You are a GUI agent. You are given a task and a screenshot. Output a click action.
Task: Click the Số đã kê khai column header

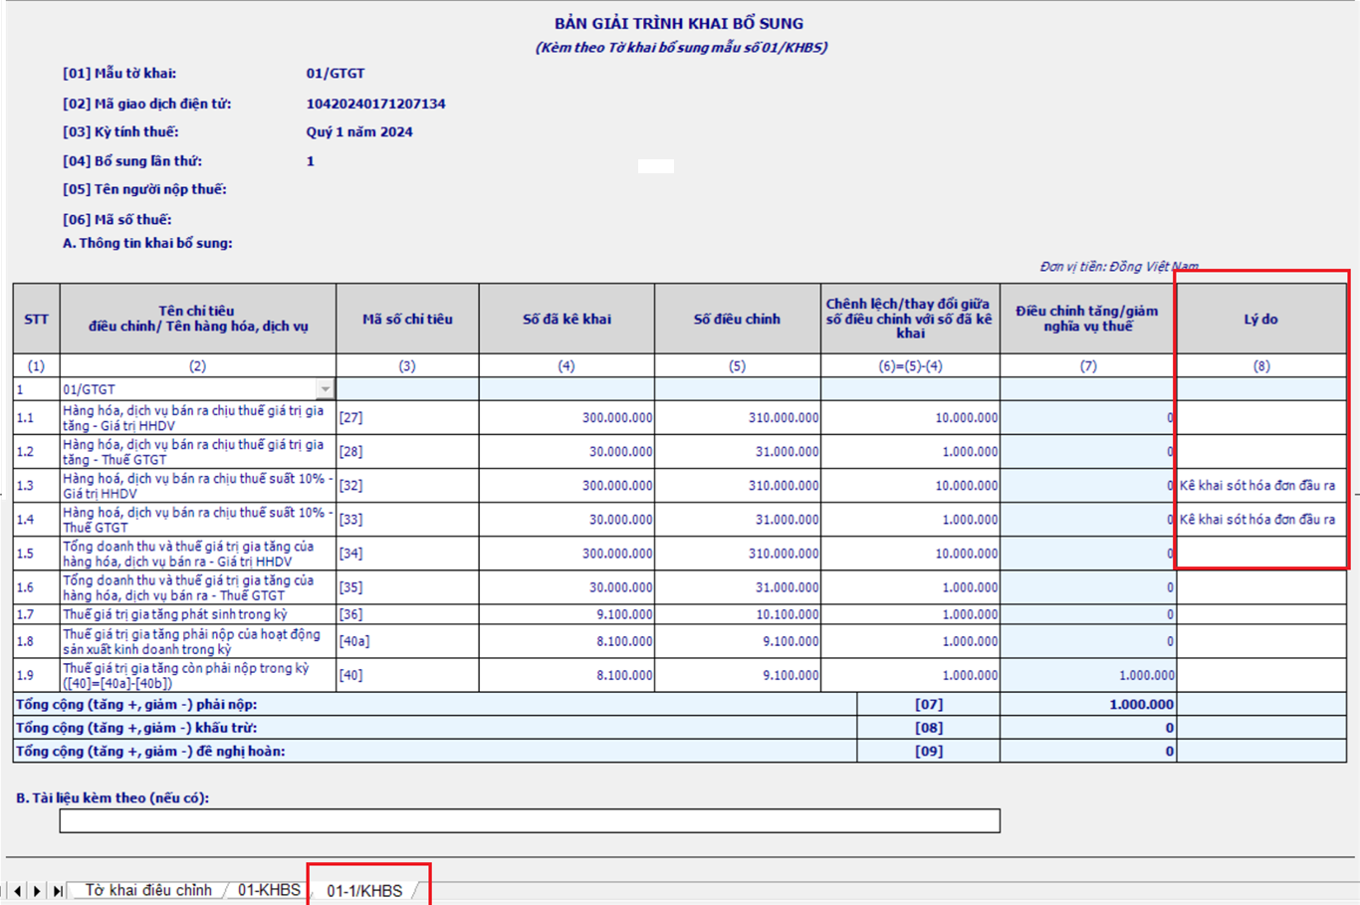(x=567, y=320)
